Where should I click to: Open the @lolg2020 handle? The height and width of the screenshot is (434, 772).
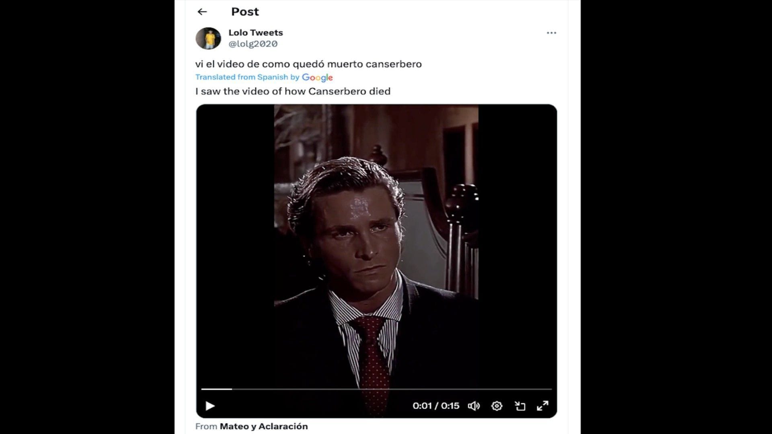(253, 44)
